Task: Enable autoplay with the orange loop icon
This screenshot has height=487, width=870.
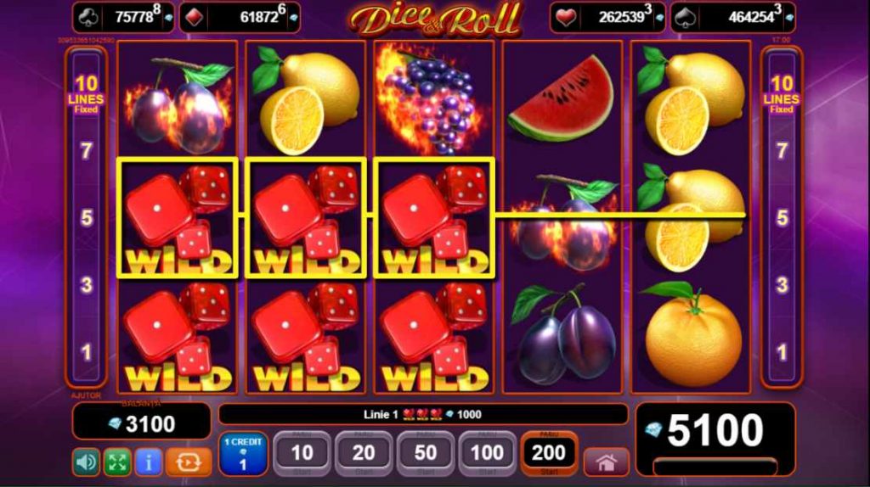Action: coord(189,462)
